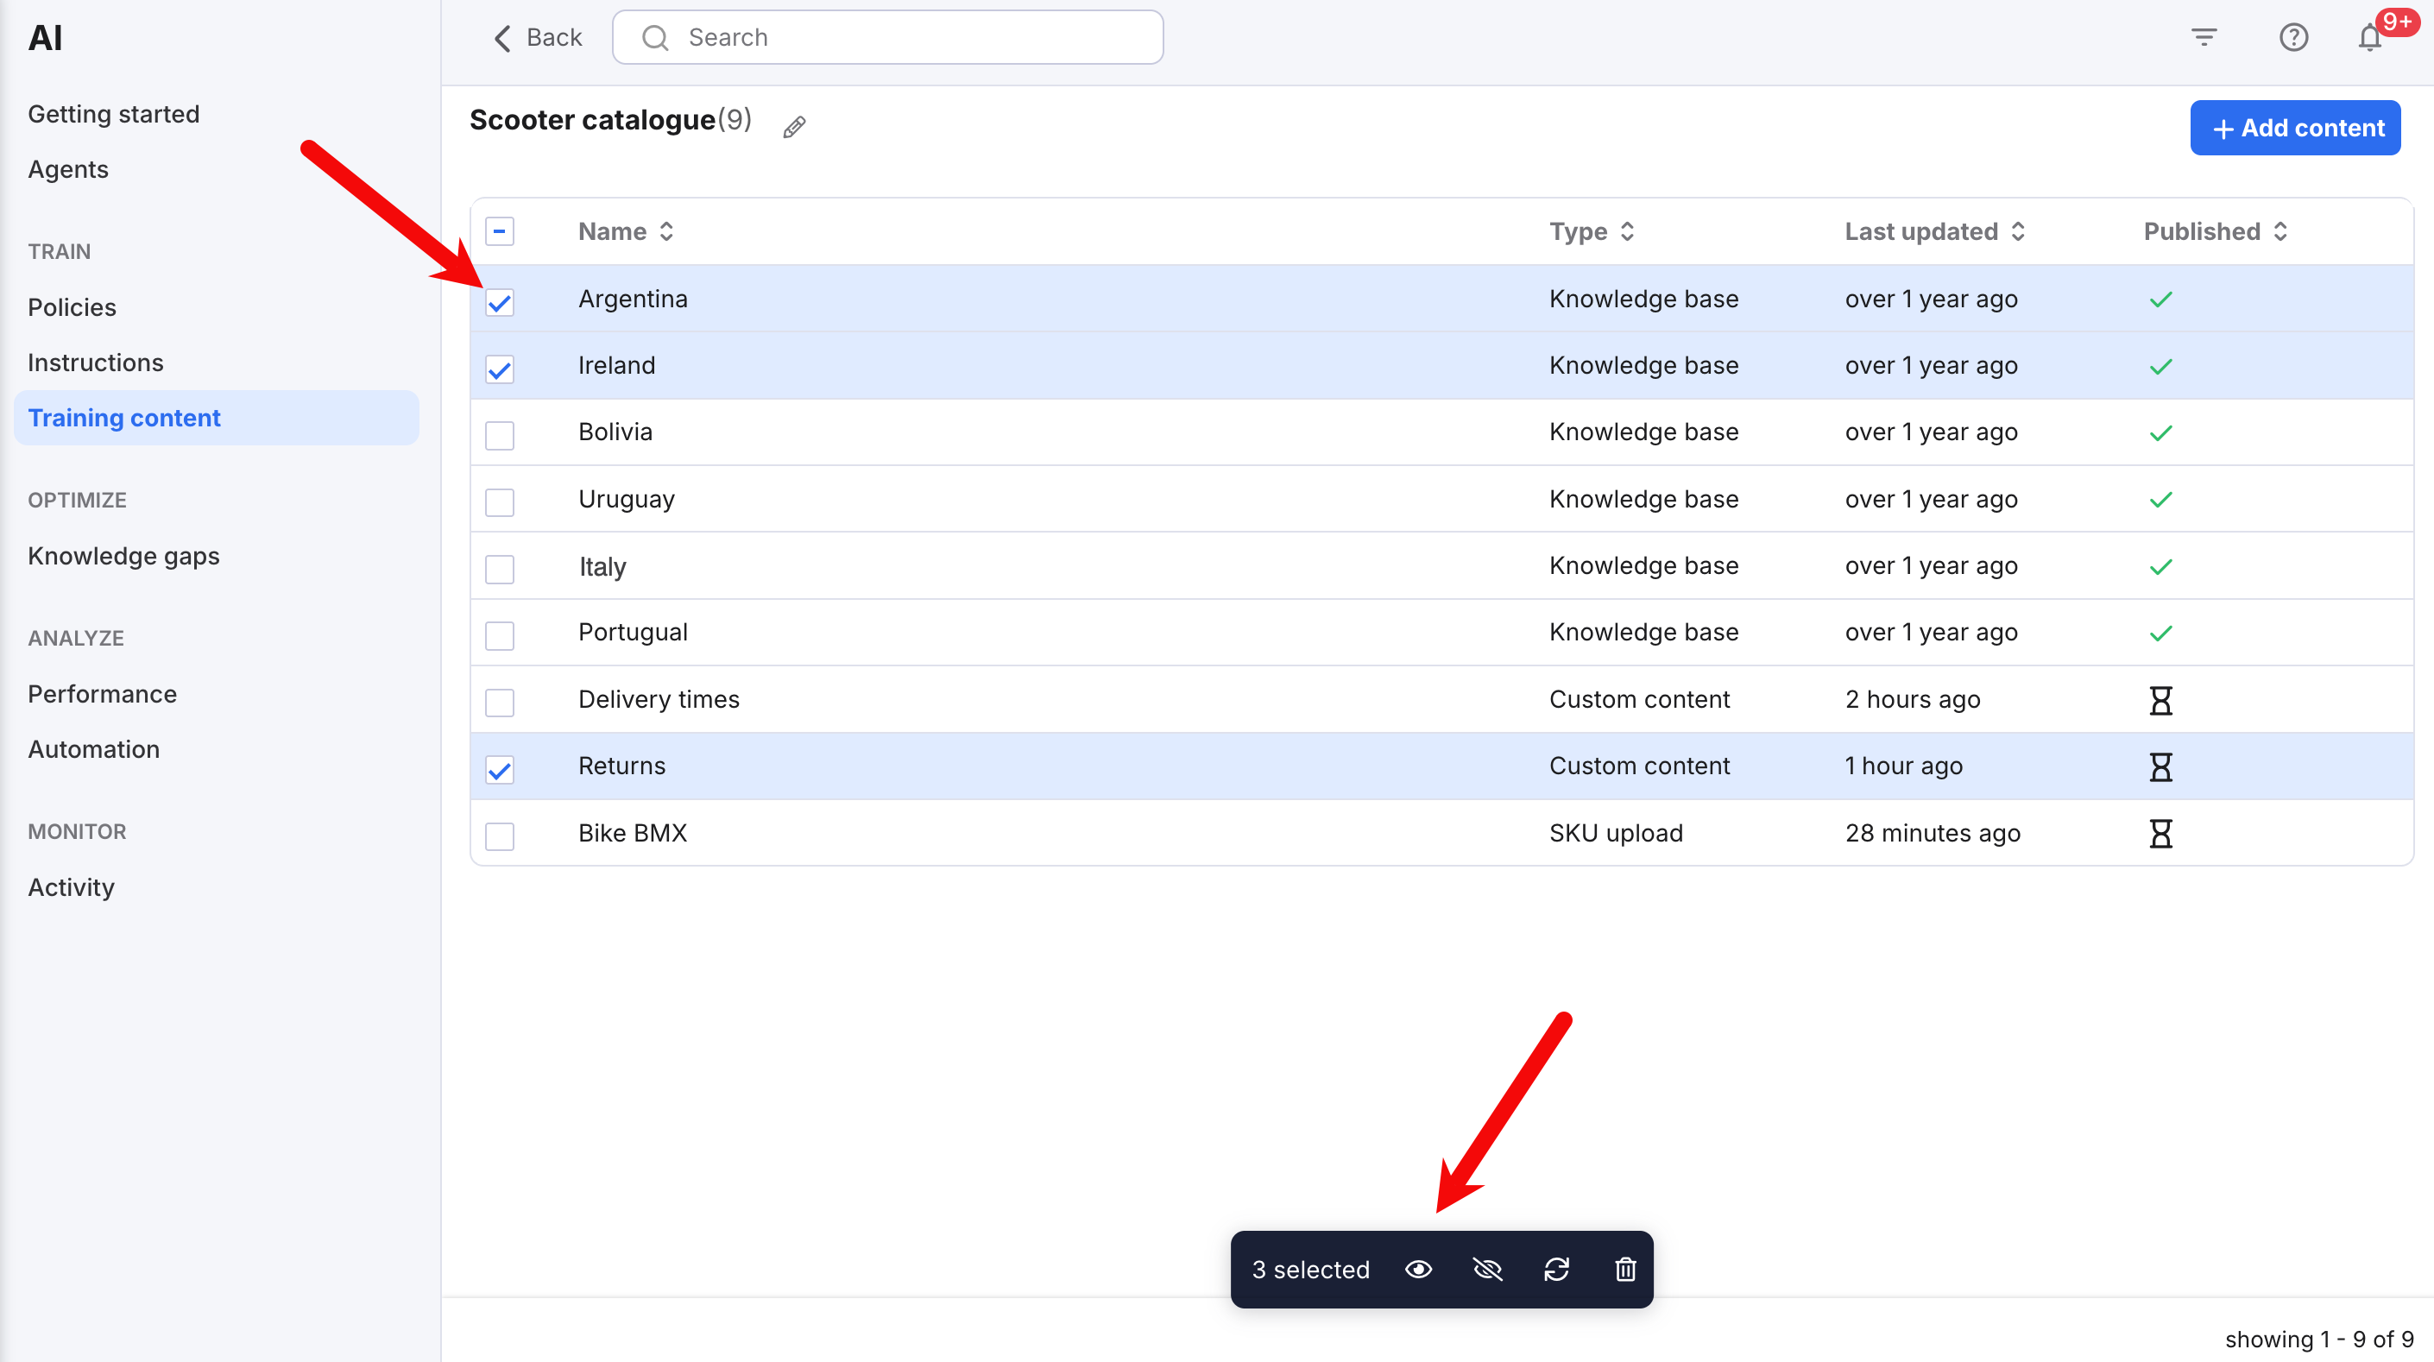Click the eye publish icon in selection bar
This screenshot has height=1362, width=2434.
point(1418,1270)
